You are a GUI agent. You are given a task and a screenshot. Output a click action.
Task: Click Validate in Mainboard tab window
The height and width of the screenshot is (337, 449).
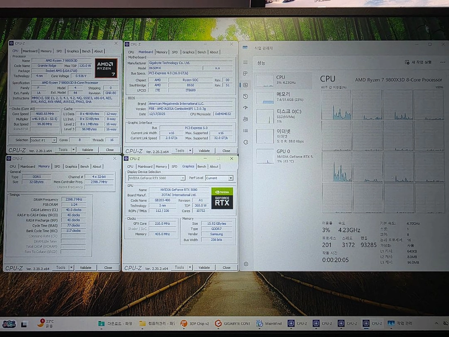click(204, 151)
